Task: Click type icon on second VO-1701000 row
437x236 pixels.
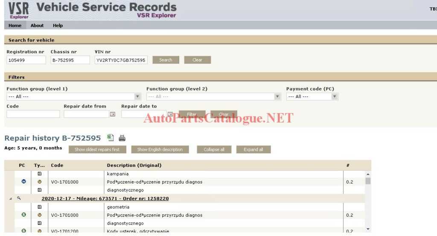Action: tap(40, 215)
